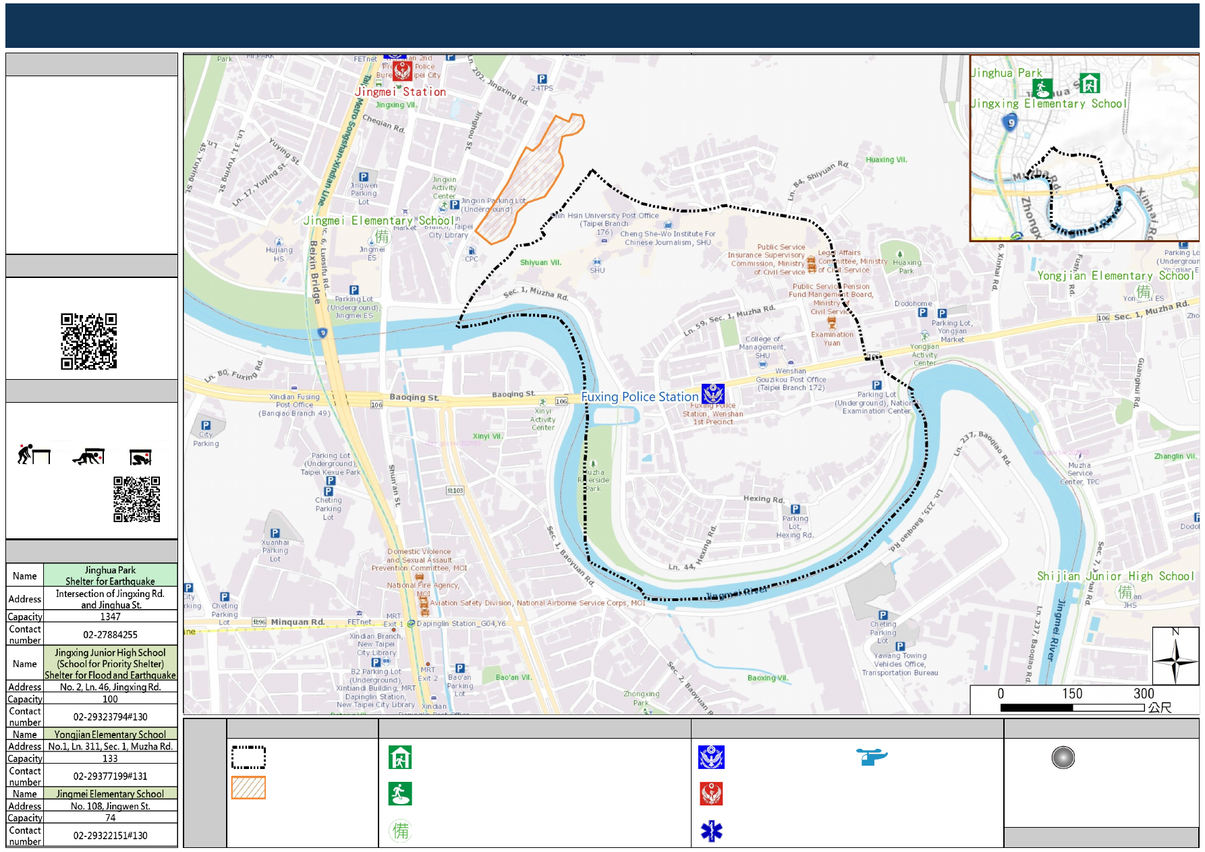Click the blue star-of-life medical icon in legend

click(711, 831)
